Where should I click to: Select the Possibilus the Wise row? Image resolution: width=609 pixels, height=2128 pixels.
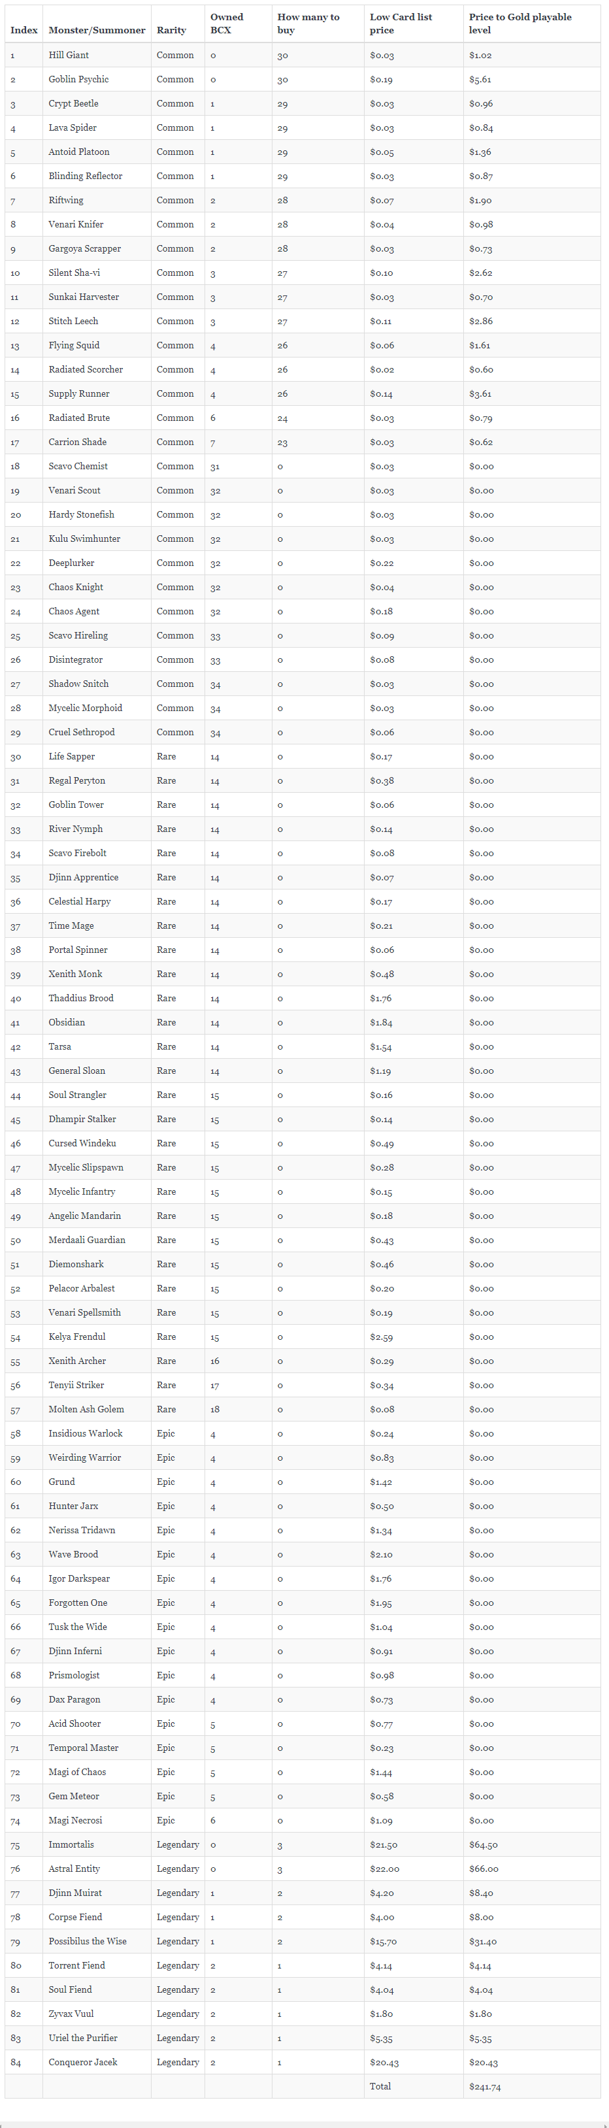pos(303,1941)
